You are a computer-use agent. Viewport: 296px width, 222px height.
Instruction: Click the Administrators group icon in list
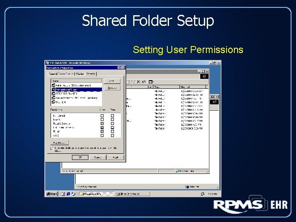(53, 86)
